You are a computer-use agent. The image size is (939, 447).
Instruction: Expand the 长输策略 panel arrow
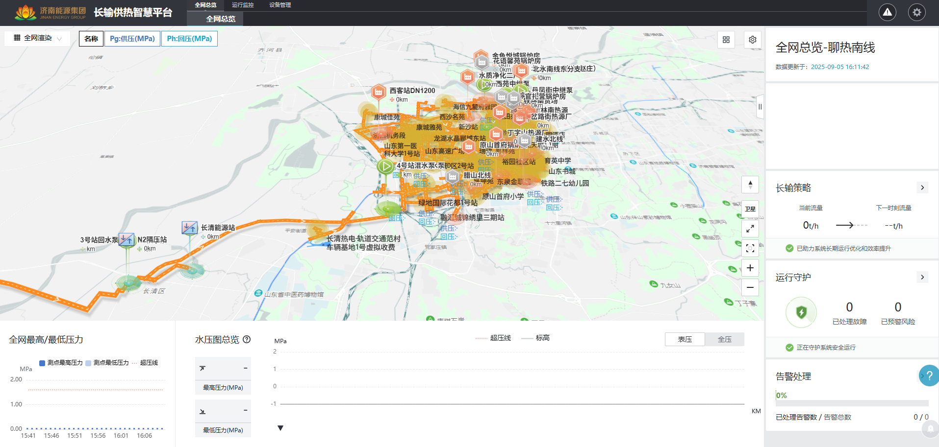(x=922, y=188)
